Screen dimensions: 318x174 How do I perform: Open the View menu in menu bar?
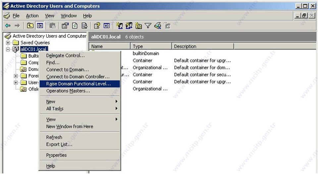coord(49,16)
